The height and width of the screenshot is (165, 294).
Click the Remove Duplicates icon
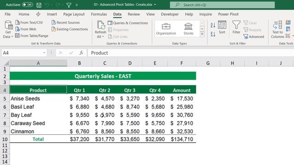coord(288,29)
